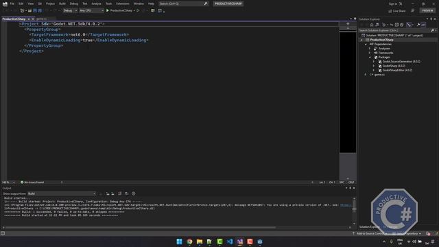This screenshot has width=439, height=247.
Task: Toggle Show All Files in Solution Explorer
Action: pyautogui.click(x=402, y=25)
